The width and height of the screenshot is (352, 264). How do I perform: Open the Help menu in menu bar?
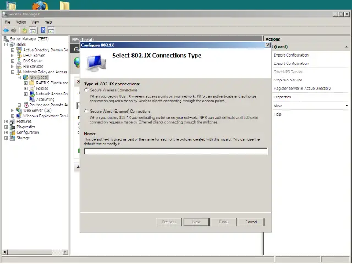tap(48, 22)
